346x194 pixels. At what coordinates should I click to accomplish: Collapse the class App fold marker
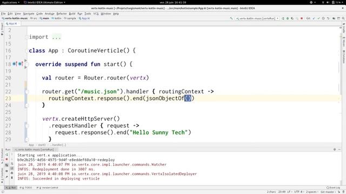coord(26,51)
